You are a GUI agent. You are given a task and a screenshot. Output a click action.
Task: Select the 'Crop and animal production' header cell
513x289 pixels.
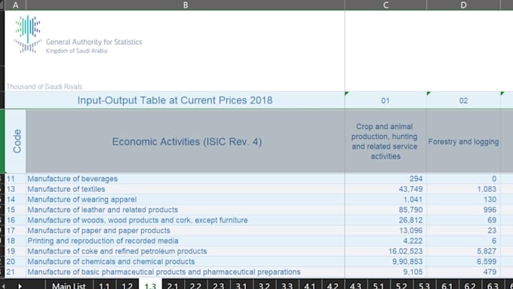pos(386,141)
